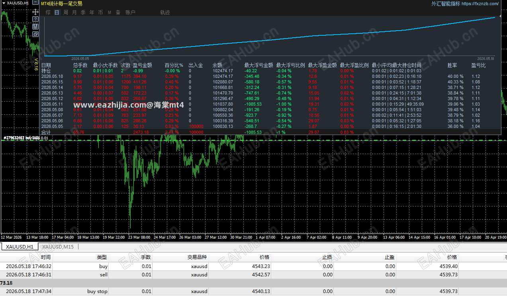Viewport: 507px width, 299px height.
Task: Select the 持仓 open positions row
Action: tap(270, 71)
